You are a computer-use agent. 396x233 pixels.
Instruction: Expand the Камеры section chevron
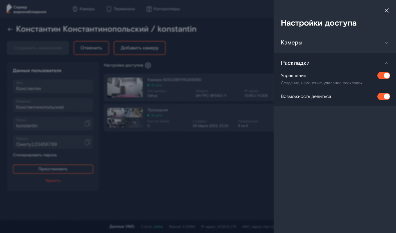tap(387, 43)
